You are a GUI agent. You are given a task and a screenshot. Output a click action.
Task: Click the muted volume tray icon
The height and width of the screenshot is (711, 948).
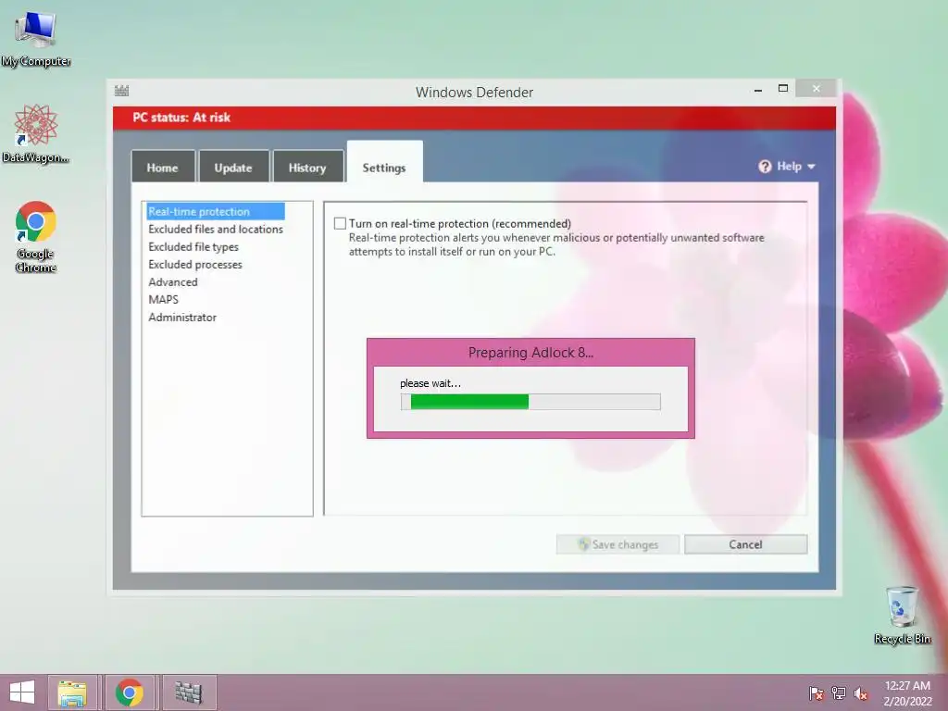861,692
